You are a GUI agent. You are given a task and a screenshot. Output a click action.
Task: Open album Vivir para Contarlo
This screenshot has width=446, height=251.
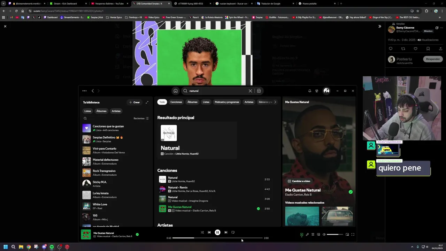116,150
